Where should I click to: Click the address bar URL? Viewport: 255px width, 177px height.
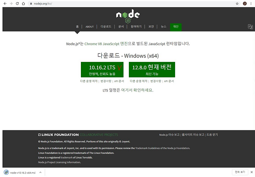(x=43, y=4)
